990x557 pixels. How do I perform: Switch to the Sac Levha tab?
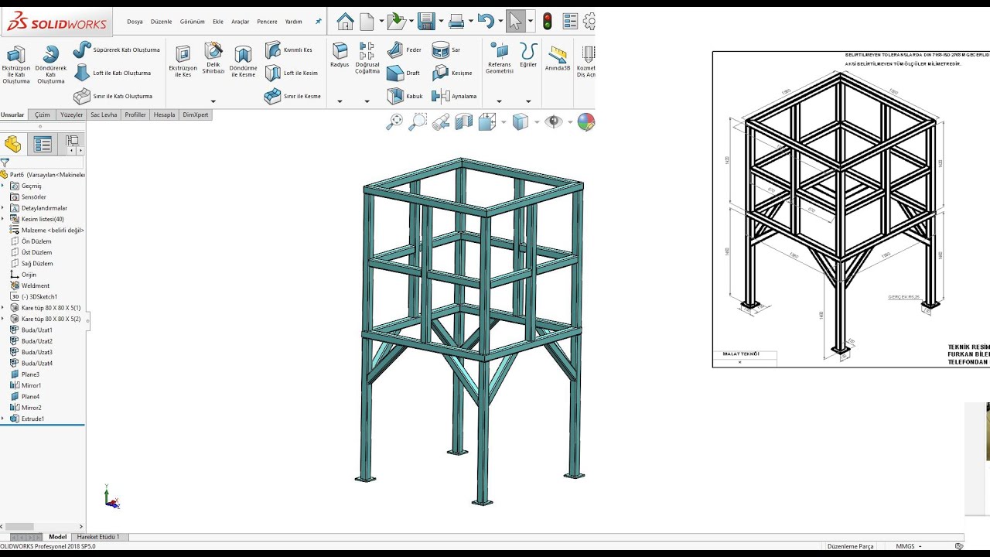tap(104, 114)
